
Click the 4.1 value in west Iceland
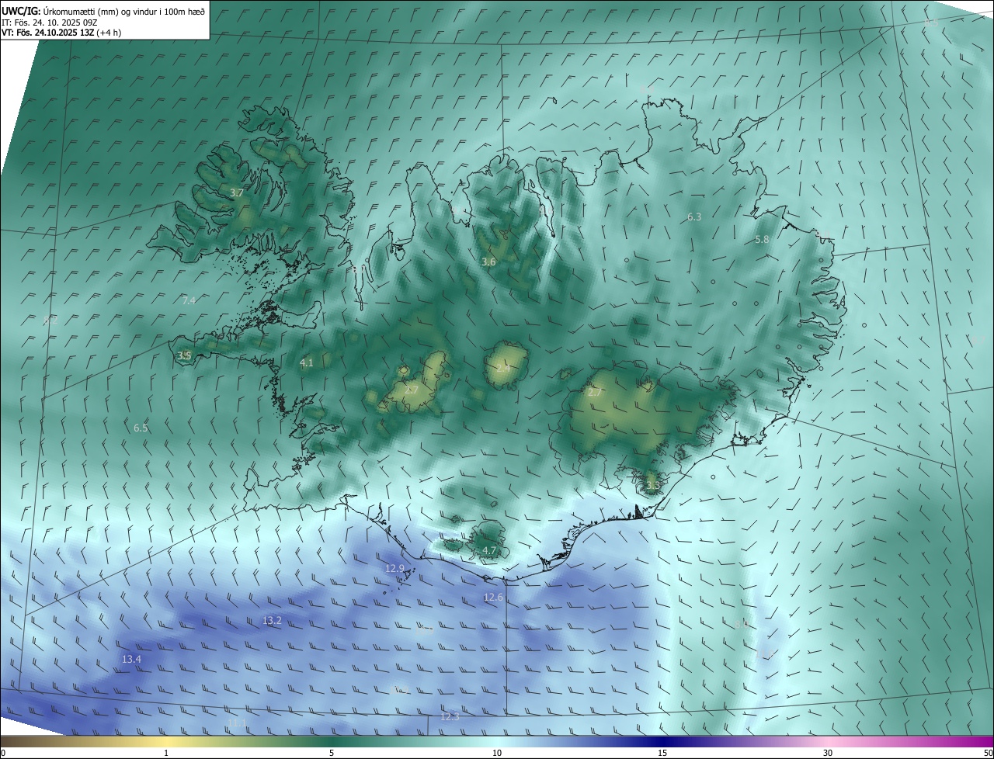pyautogui.click(x=307, y=362)
